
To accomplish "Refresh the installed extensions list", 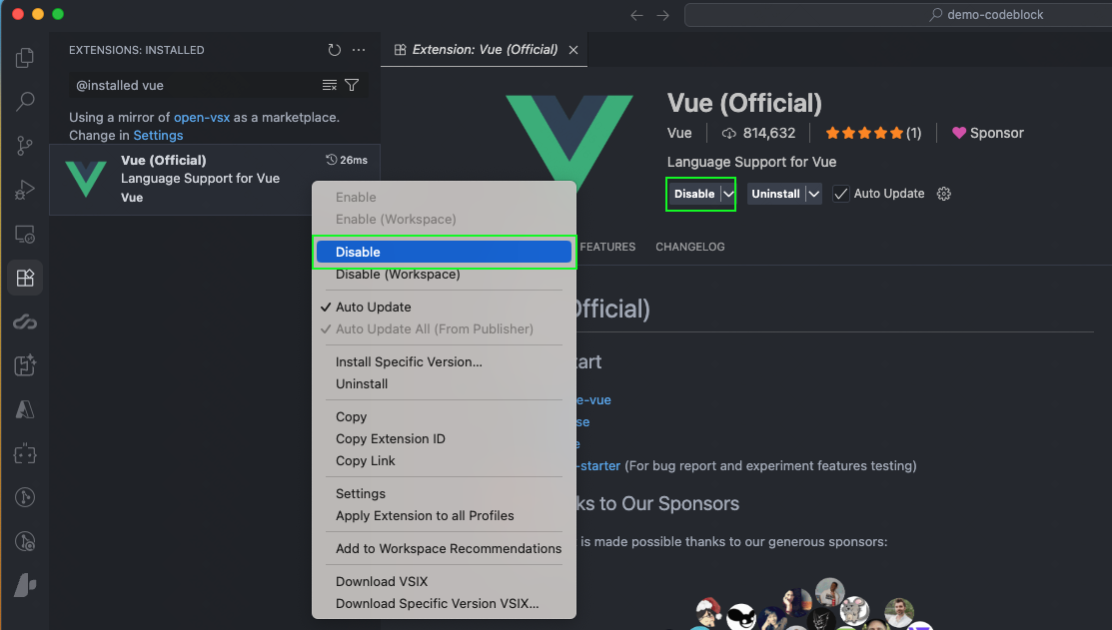I will pos(334,50).
